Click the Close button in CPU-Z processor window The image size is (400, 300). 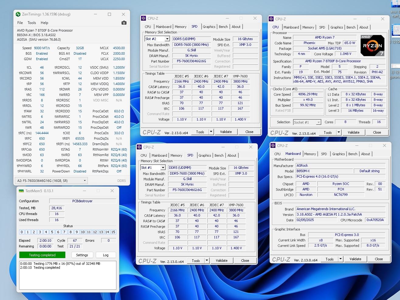[x=377, y=132]
